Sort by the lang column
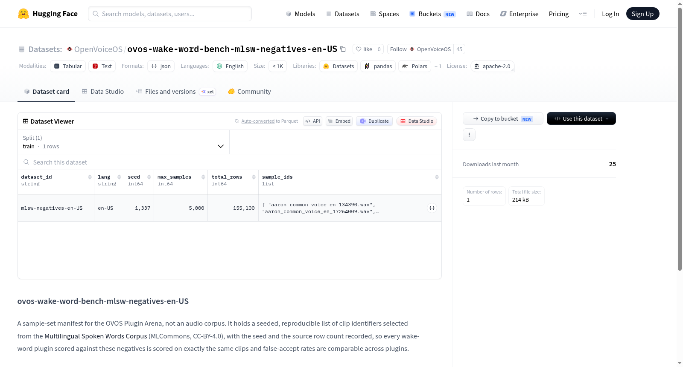The width and height of the screenshot is (683, 367). (119, 177)
